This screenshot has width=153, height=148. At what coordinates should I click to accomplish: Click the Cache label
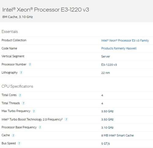click(6, 135)
